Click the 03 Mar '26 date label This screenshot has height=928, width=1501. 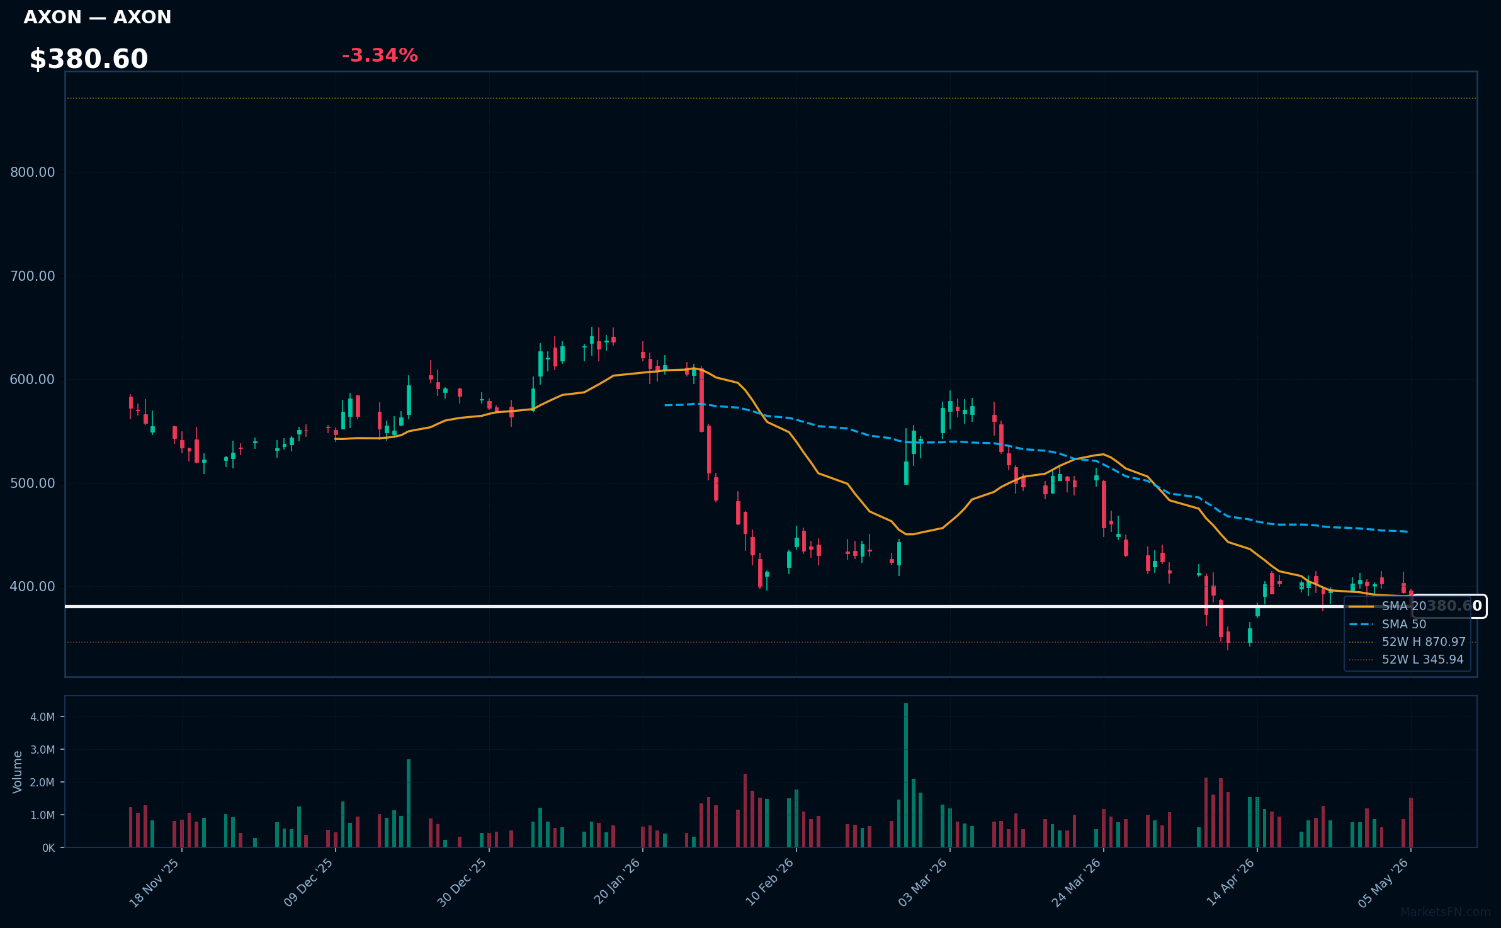point(923,883)
